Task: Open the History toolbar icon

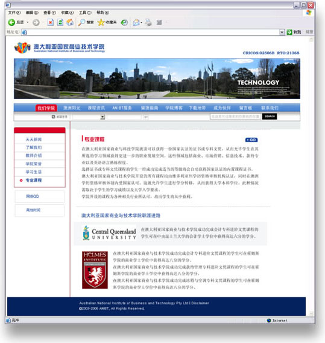Action: click(x=124, y=22)
